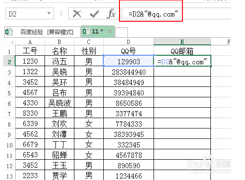
Task: Select empty QQ邮箱 cell in row 3
Action: 182,72
